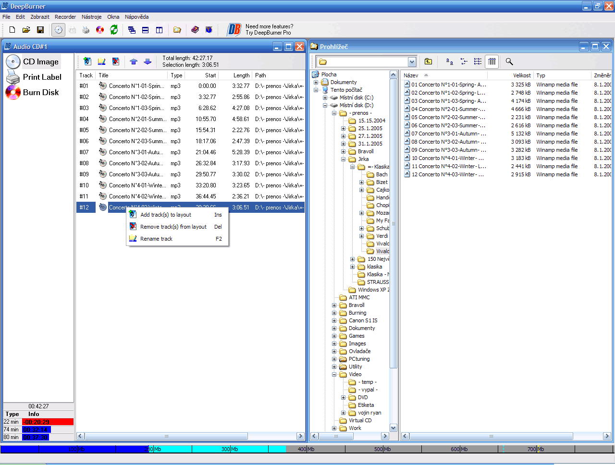This screenshot has height=465, width=615.
Task: Sort files by the Název column header
Action: 444,75
